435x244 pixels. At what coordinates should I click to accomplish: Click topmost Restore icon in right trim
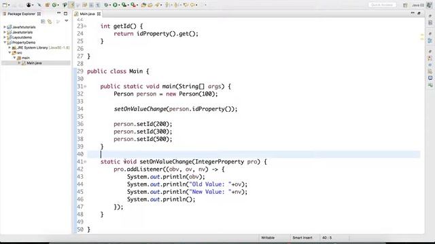pos(430,16)
